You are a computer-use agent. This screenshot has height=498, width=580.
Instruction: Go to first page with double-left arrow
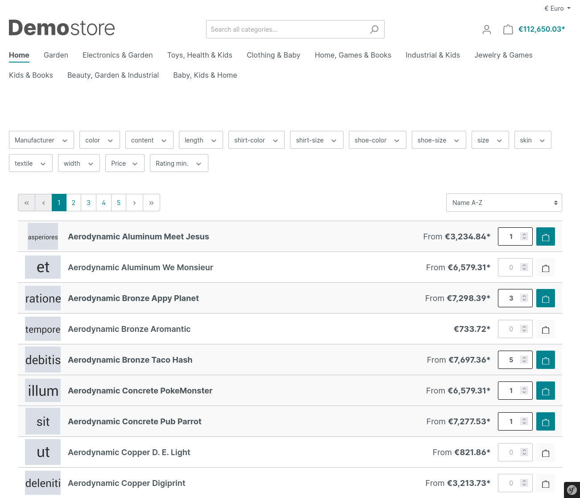(x=27, y=202)
